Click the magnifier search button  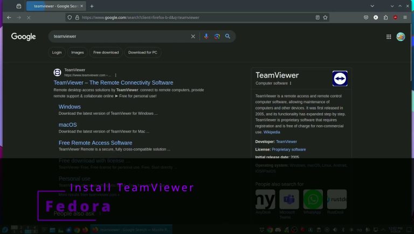tap(227, 37)
